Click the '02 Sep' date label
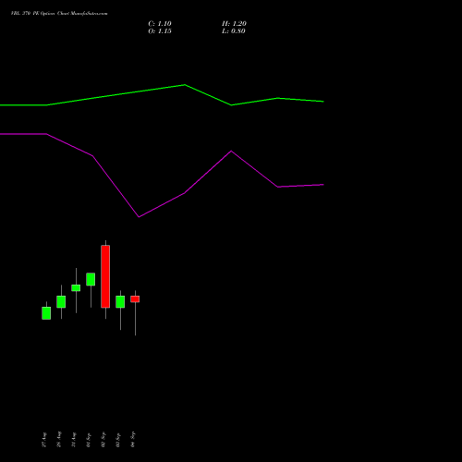Viewport: 462px width, 462px height. tap(103, 440)
